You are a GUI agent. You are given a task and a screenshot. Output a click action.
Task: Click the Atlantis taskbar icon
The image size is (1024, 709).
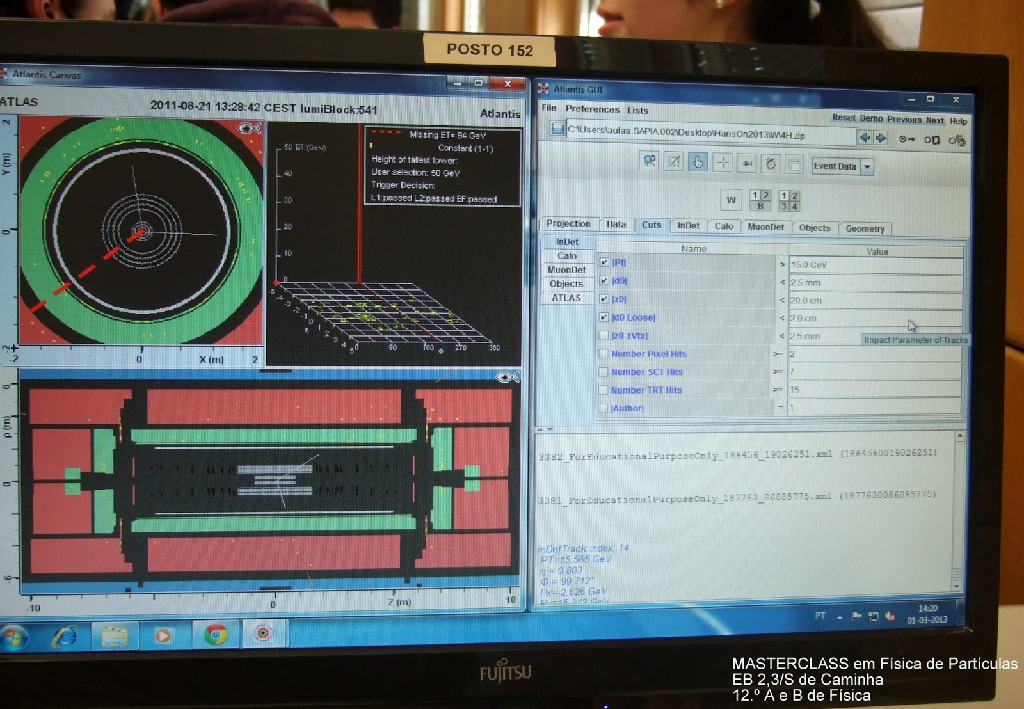[263, 633]
